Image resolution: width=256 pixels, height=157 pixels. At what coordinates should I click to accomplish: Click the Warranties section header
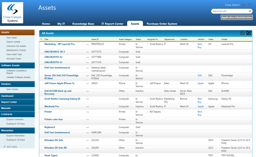click(x=17, y=130)
